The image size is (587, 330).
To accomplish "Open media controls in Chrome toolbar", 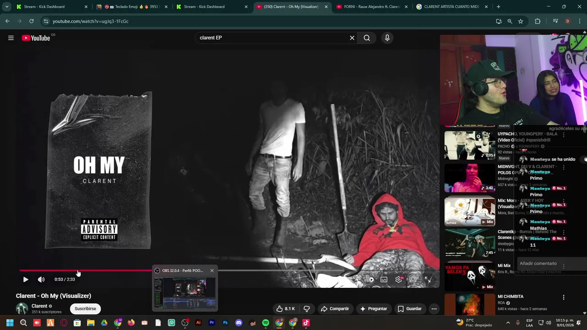I will tap(555, 21).
